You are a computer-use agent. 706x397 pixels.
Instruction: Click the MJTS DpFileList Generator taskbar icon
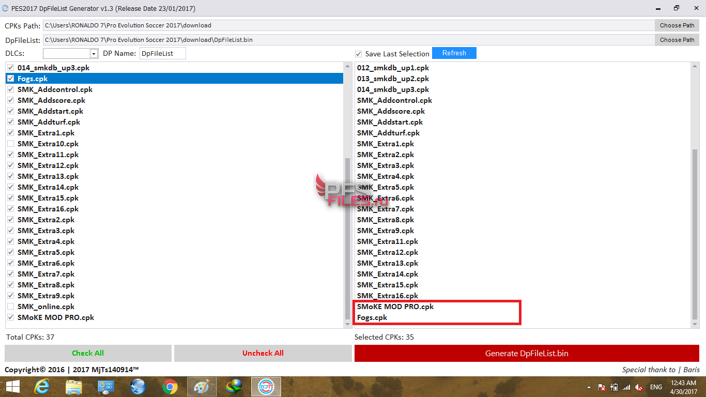tap(266, 387)
